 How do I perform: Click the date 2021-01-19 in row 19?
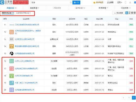click(x=99, y=83)
